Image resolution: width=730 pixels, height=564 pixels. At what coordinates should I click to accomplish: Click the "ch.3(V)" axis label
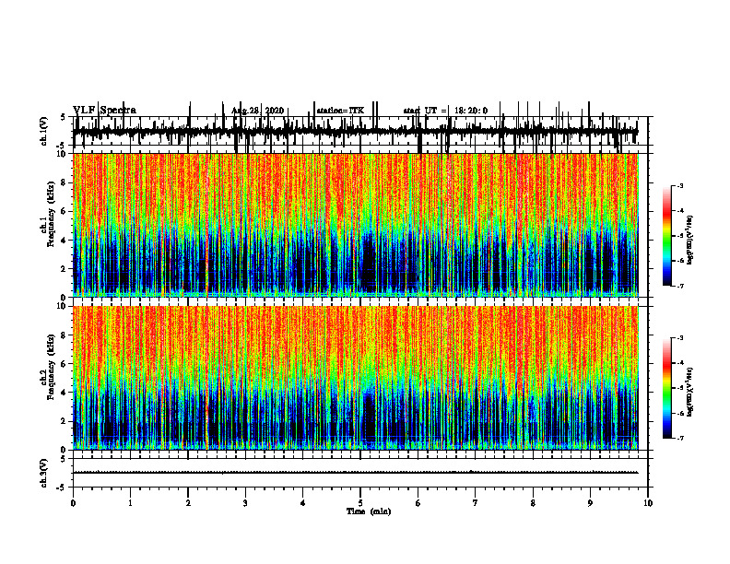pos(44,473)
